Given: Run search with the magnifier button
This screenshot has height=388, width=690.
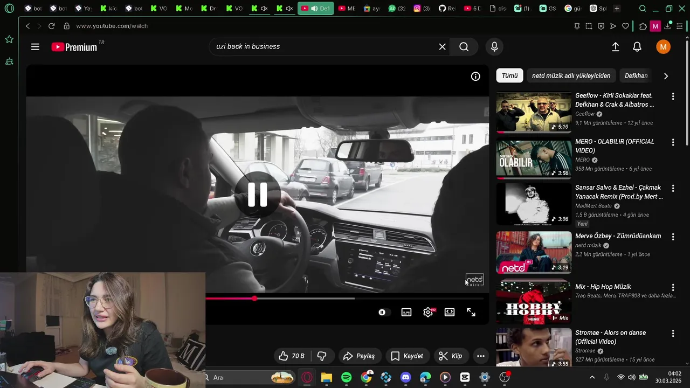Looking at the screenshot, I should point(464,47).
